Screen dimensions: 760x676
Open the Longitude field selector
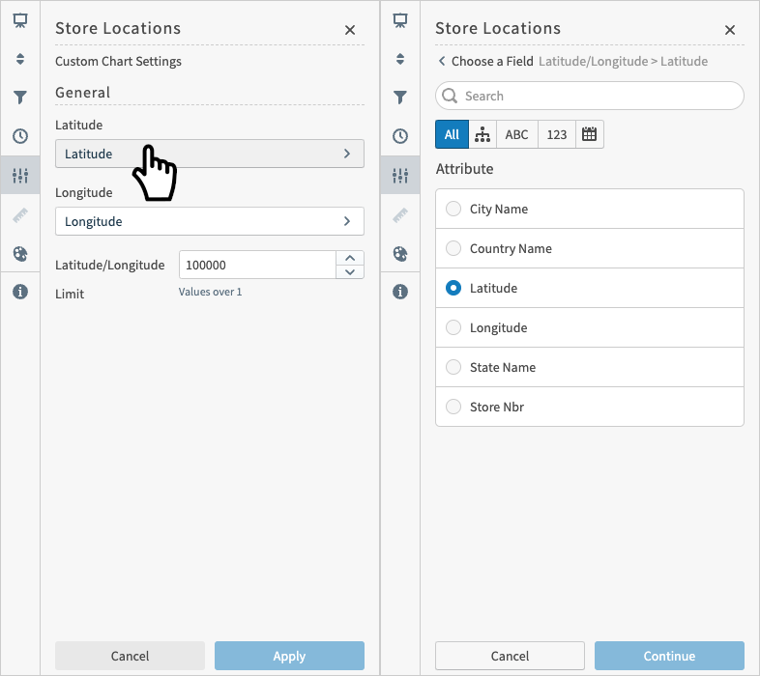tap(209, 221)
